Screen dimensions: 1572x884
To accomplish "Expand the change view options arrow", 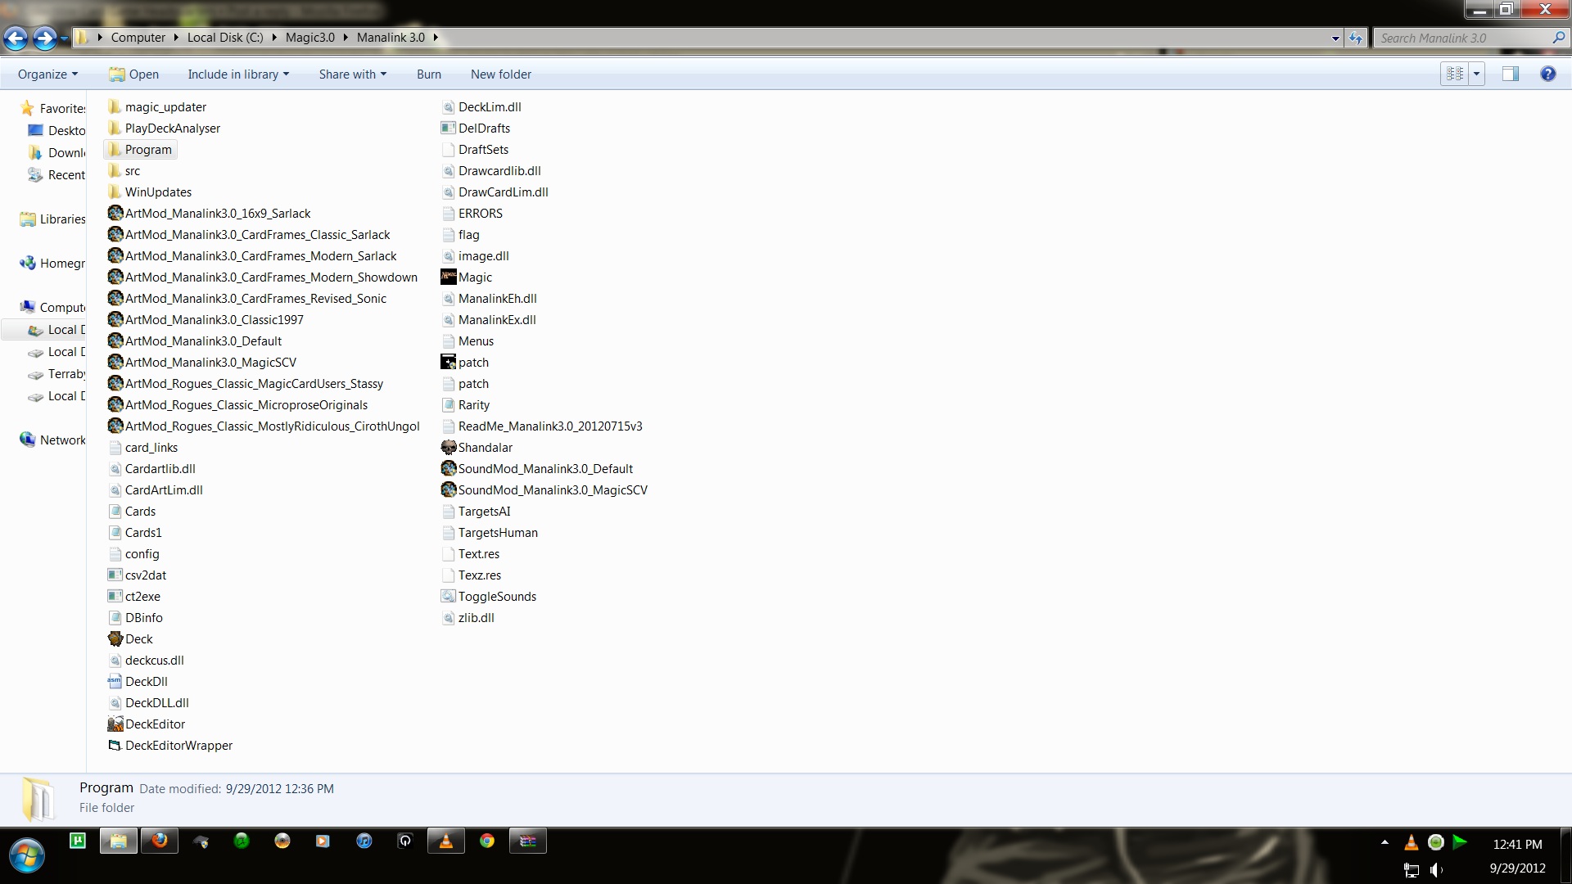I will [x=1476, y=74].
